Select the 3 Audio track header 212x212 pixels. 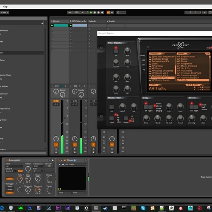tap(97, 21)
